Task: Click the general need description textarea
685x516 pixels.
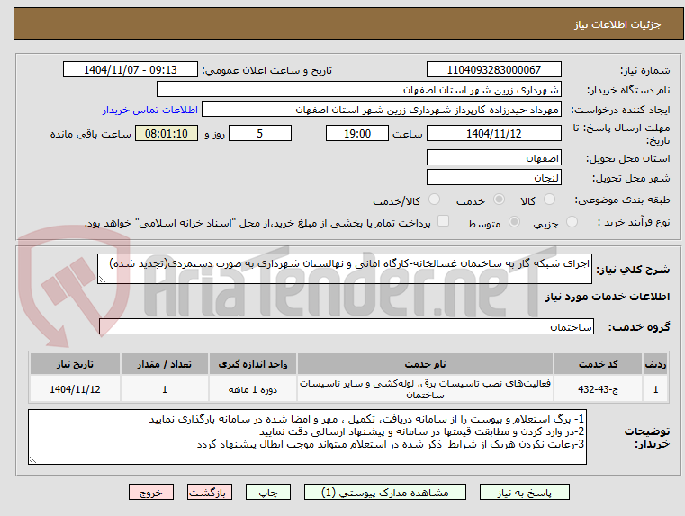Action: [x=344, y=269]
